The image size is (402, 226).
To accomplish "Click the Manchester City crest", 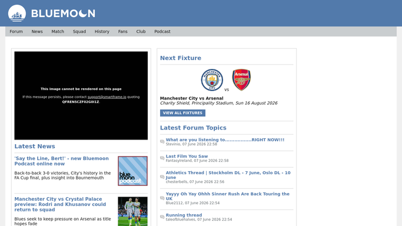I will [x=212, y=79].
